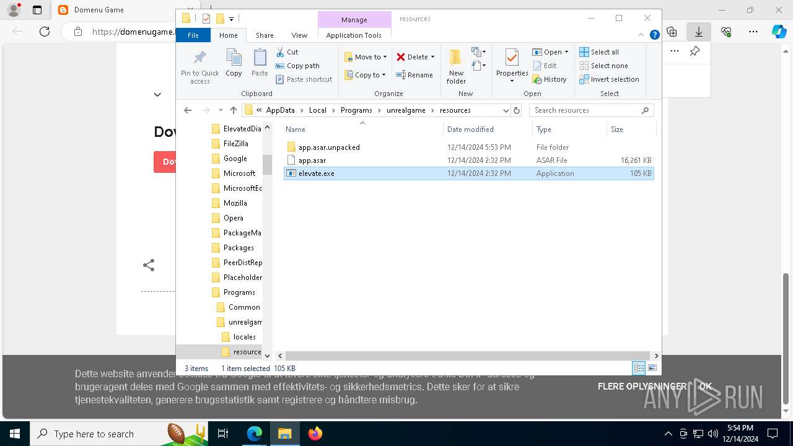Screen dimensions: 793x446
Task: Refresh the Edge browser page
Action: 45,32
